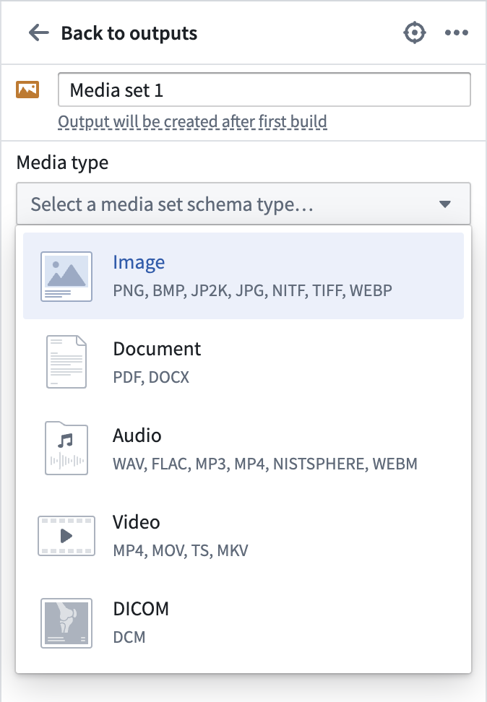The width and height of the screenshot is (487, 702).
Task: Click the Image media type icon
Action: [x=66, y=275]
